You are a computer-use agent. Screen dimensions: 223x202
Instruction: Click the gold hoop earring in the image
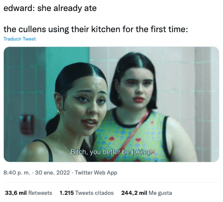[x=59, y=112]
